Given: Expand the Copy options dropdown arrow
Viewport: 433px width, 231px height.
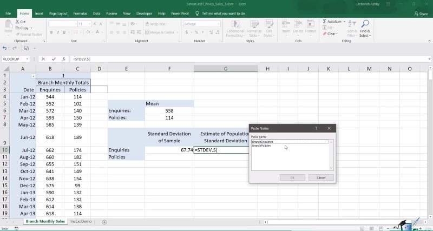Looking at the screenshot, I should tap(32, 28).
